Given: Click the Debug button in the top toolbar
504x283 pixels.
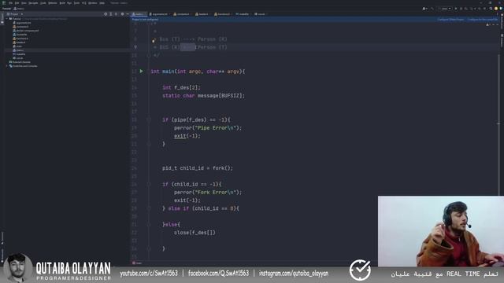Looking at the screenshot, I should (x=461, y=9).
